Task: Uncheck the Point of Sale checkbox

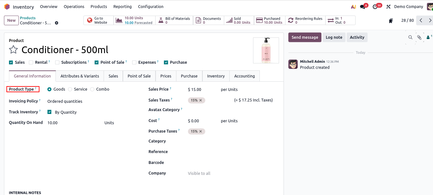Action: [97, 62]
